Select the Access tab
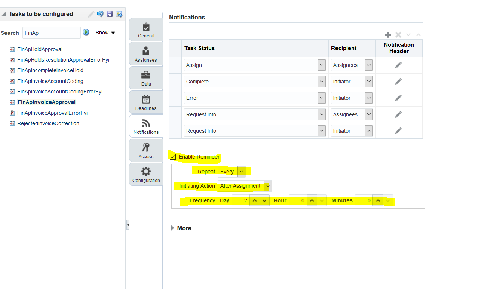This screenshot has height=289, width=500. click(x=146, y=150)
